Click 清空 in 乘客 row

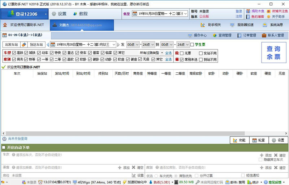pos(138,168)
